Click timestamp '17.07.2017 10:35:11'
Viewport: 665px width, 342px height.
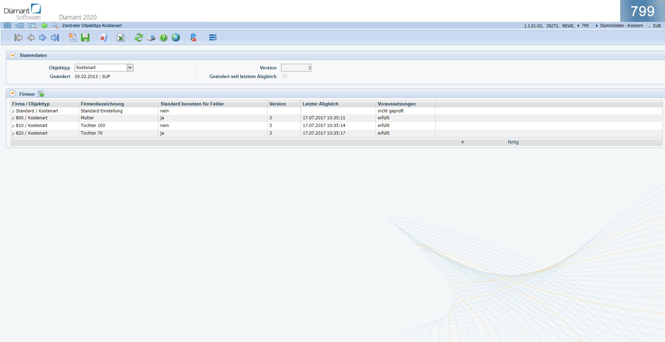click(324, 118)
